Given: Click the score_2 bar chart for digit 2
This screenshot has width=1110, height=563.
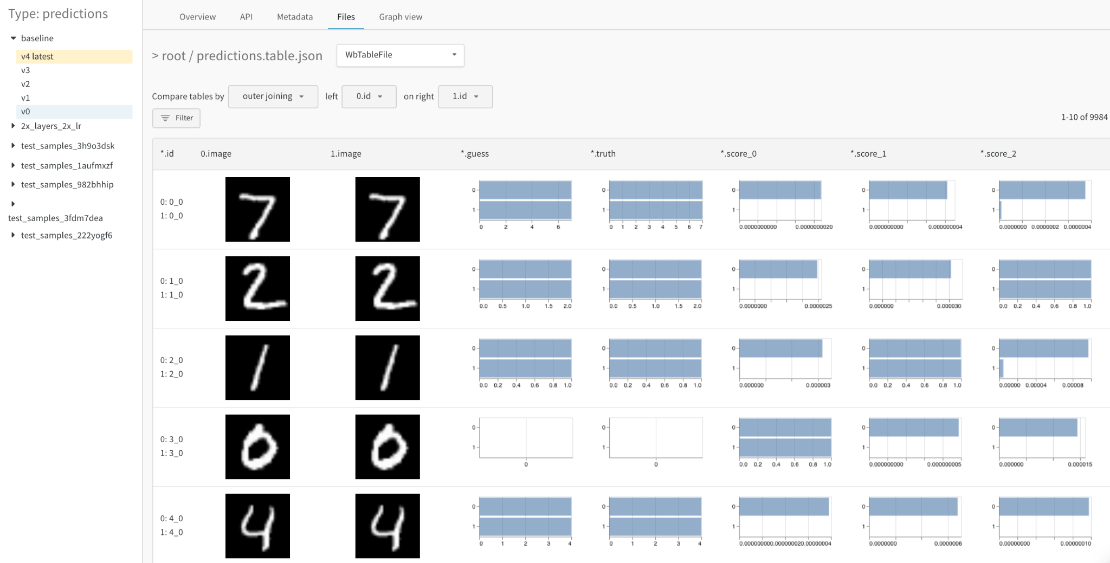Looking at the screenshot, I should [x=1045, y=280].
